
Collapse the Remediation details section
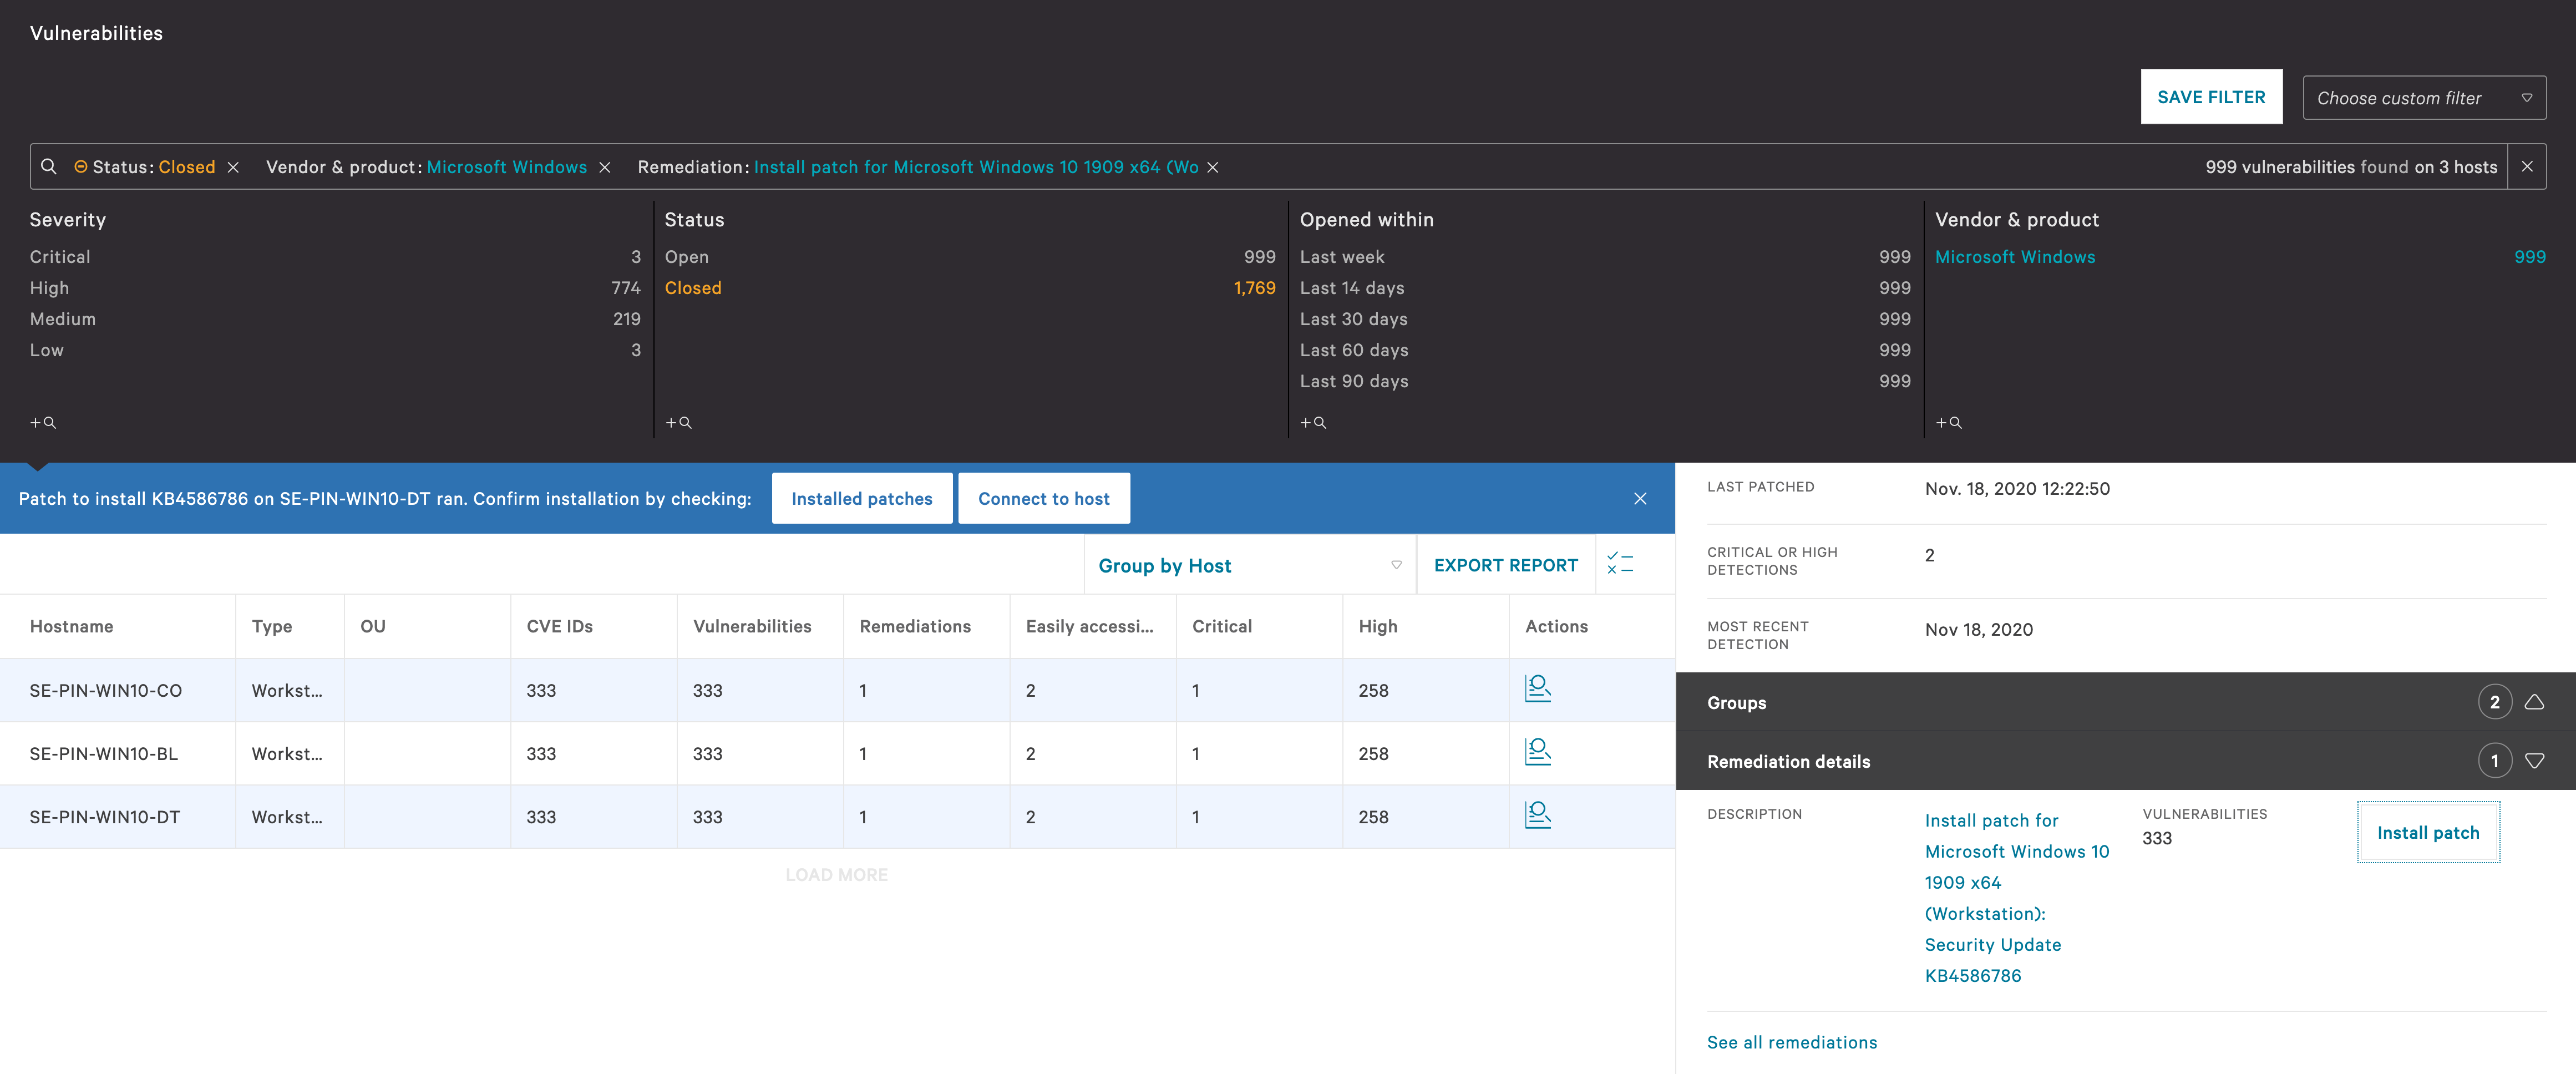[x=2535, y=761]
